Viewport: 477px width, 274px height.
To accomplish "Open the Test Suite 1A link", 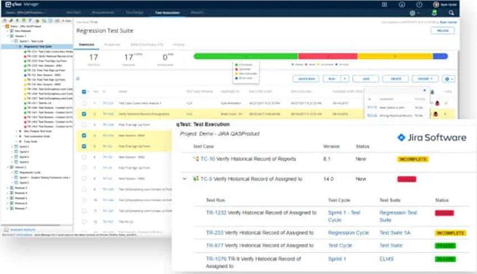I will point(395,233).
